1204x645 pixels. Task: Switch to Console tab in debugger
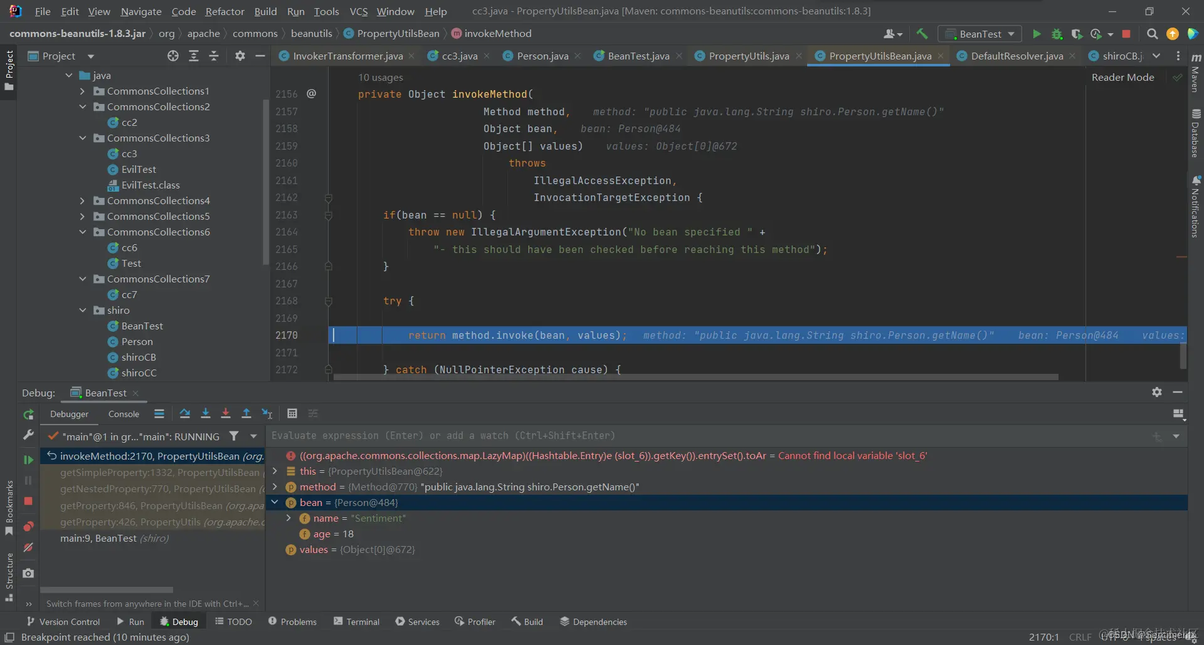124,414
